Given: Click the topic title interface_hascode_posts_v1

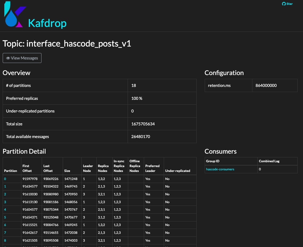Looking at the screenshot, I should [x=67, y=43].
